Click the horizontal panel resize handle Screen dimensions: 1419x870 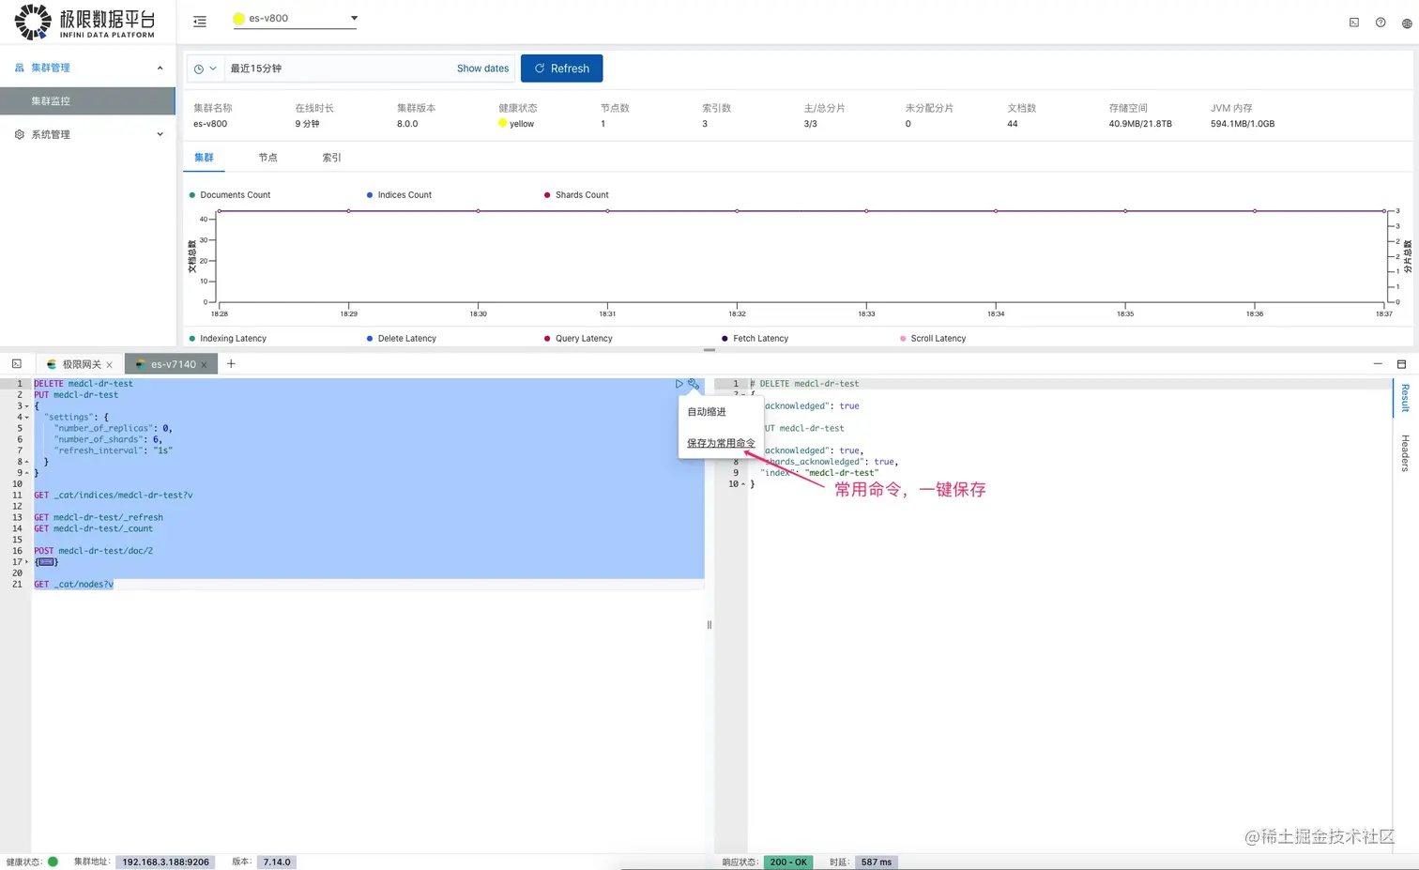(709, 350)
